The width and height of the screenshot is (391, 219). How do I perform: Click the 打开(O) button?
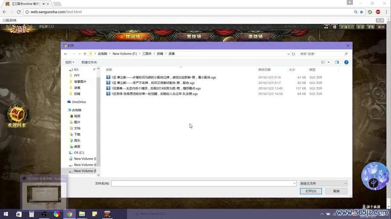point(311,191)
